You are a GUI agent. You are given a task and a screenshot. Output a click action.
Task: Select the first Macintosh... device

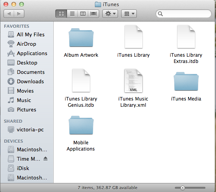coord(27,149)
